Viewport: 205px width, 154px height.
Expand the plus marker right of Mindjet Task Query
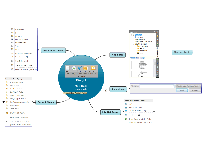click(154, 112)
